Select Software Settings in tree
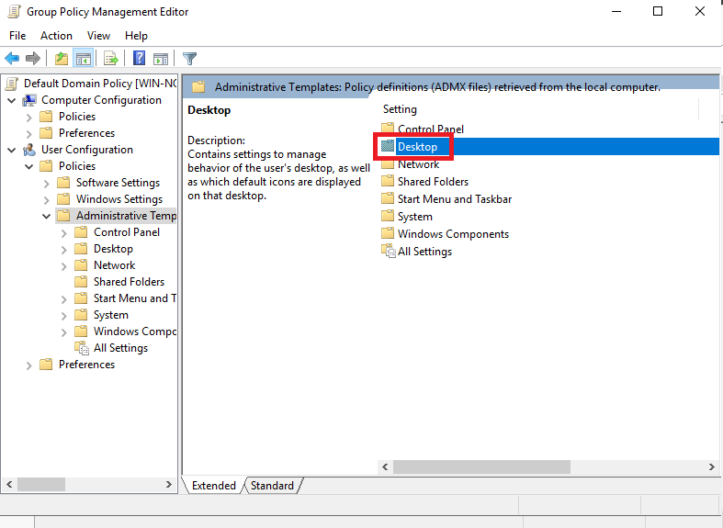This screenshot has height=528, width=723. tap(118, 183)
